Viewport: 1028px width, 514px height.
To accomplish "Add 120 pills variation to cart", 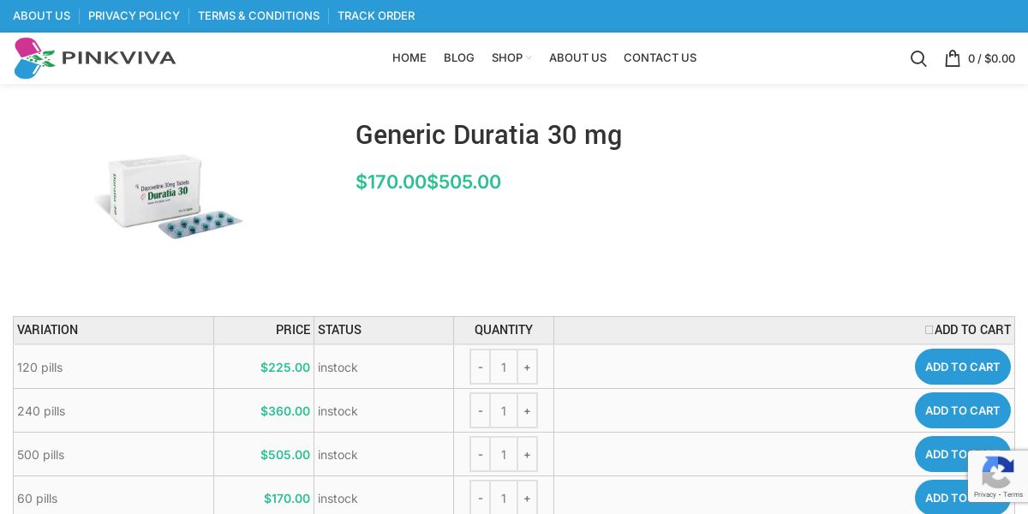I will click(x=962, y=367).
